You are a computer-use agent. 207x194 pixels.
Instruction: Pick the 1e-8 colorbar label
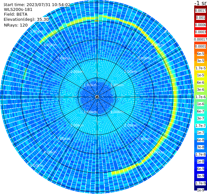[201, 161]
